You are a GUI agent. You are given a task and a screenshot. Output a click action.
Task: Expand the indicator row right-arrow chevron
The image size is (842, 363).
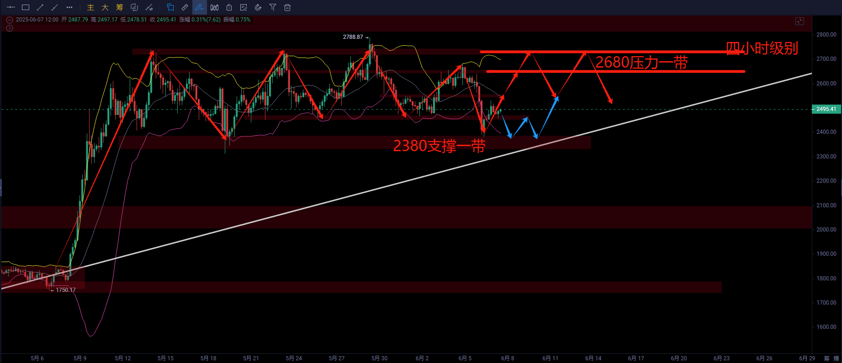click(x=10, y=28)
